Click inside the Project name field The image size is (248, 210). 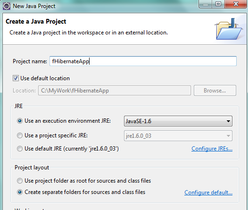[x=143, y=61]
